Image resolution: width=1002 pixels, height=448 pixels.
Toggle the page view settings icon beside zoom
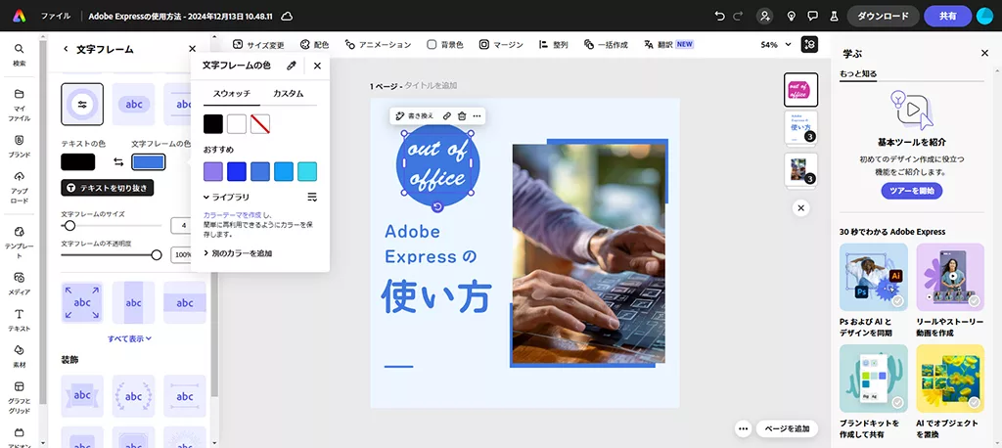tap(809, 44)
